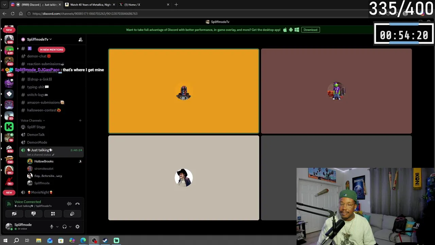Open a new browser tab
This screenshot has width=435, height=245.
[x=176, y=5]
